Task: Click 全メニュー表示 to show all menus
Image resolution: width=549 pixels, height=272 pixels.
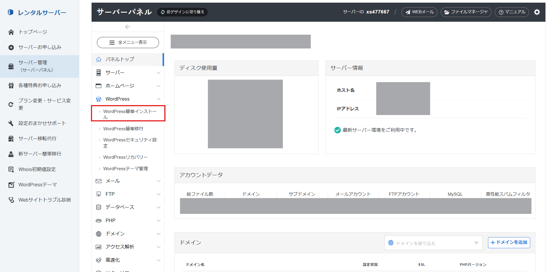Action: pos(128,42)
